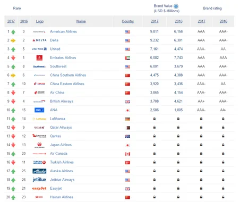
Task: Click the red down arrow for Emirates Airlines
Action: (x=13, y=58)
